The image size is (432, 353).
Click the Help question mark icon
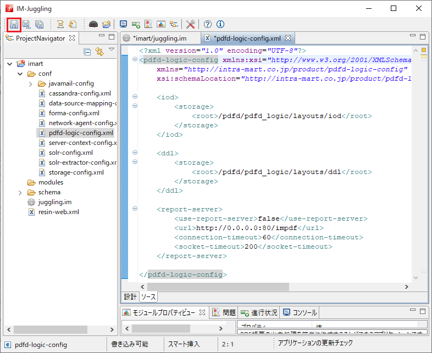pyautogui.click(x=208, y=24)
